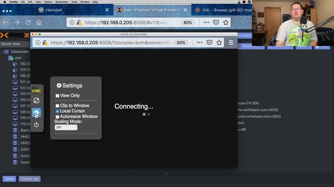
Task: Click the lock warning icon in console window
Action: pos(45,43)
